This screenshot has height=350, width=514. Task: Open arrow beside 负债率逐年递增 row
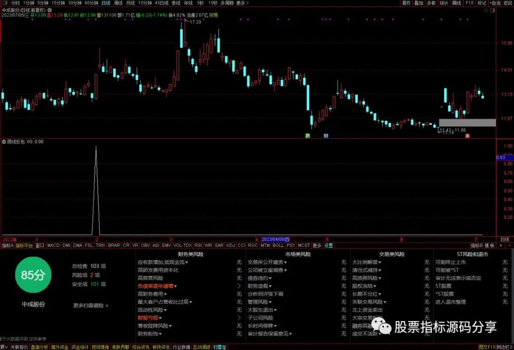tap(239, 286)
